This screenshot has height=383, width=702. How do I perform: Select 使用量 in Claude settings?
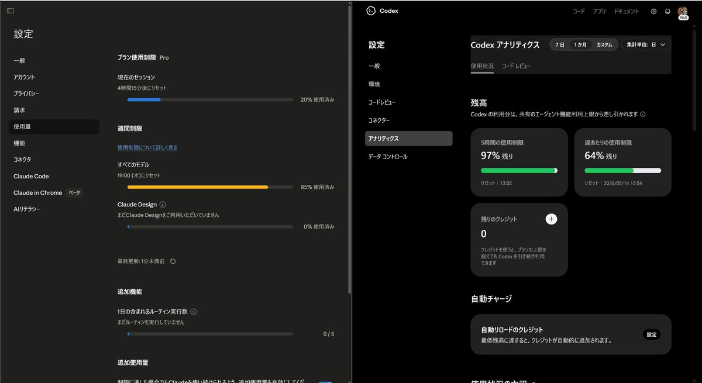[54, 126]
